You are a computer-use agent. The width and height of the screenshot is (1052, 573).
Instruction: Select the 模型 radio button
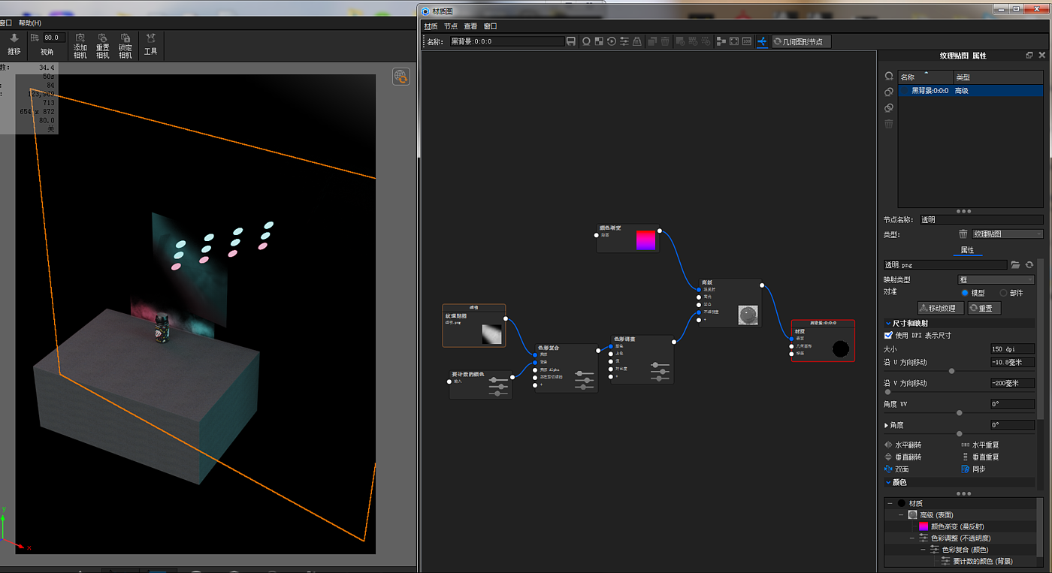coord(965,293)
